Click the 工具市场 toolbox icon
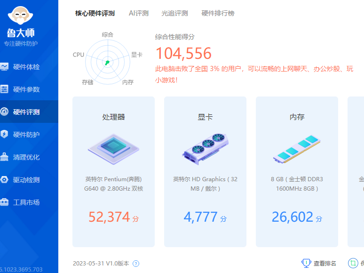 click(x=4, y=202)
